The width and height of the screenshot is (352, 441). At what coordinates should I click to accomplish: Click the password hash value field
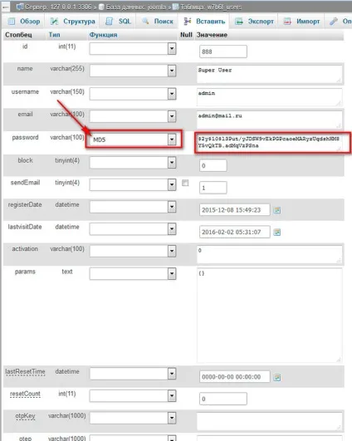270,142
